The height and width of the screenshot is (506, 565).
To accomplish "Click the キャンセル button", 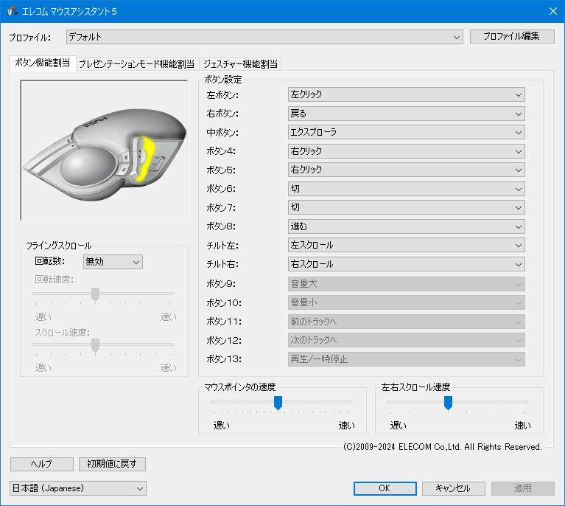I will pos(453,488).
